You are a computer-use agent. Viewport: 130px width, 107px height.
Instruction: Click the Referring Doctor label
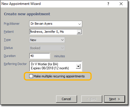tap(15, 64)
